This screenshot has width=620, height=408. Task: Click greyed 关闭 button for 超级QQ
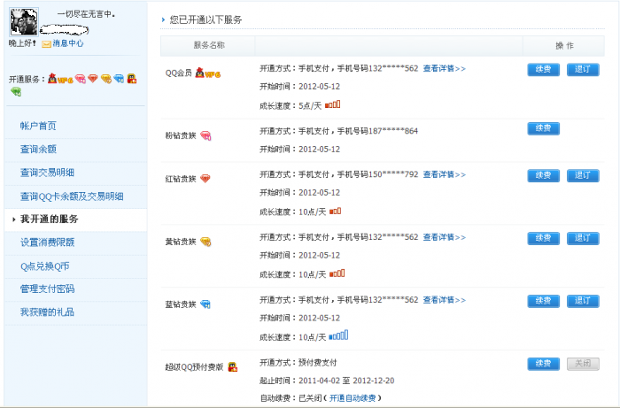pos(583,364)
